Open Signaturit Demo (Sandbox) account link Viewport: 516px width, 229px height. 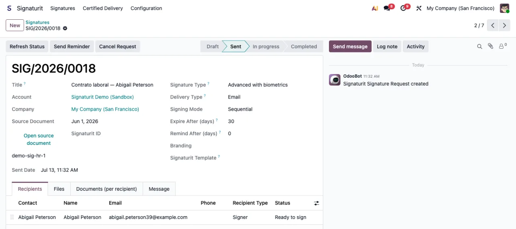pos(102,97)
